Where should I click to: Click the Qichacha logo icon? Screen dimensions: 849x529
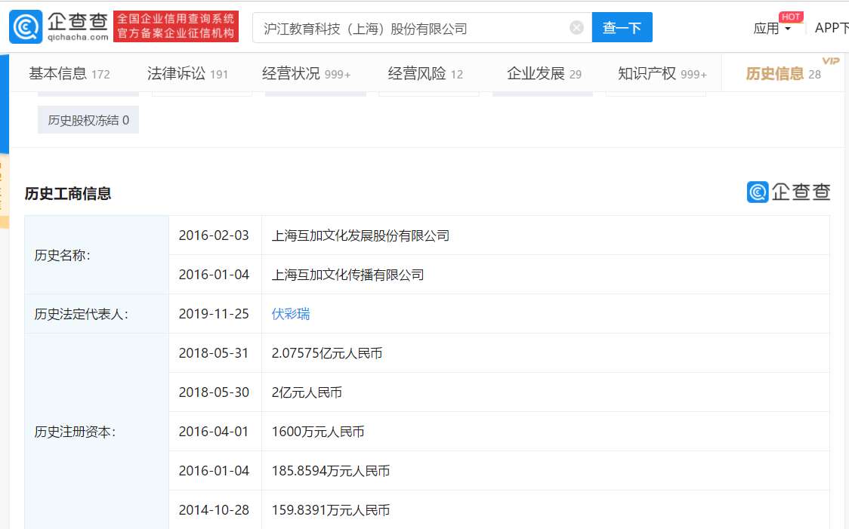(26, 26)
